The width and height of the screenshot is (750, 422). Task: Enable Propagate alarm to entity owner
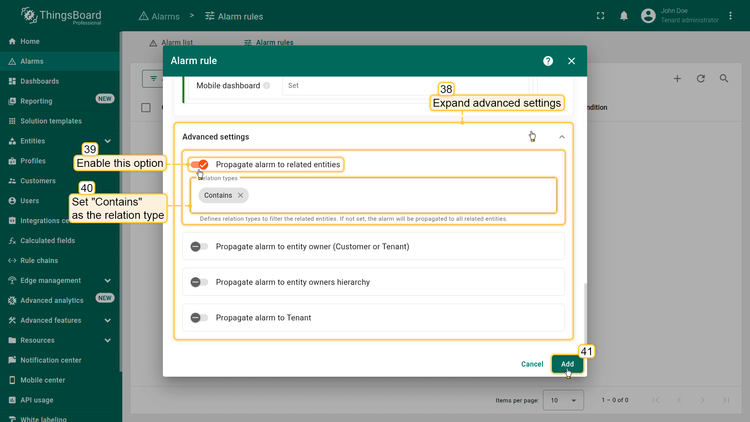click(200, 247)
